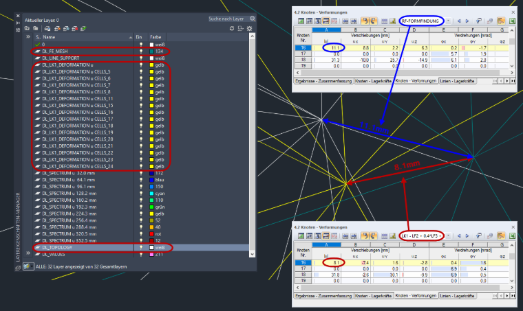This screenshot has height=311, width=523.
Task: Click the orange highlighted icon near Excel in the upper table
Action: (x=501, y=21)
